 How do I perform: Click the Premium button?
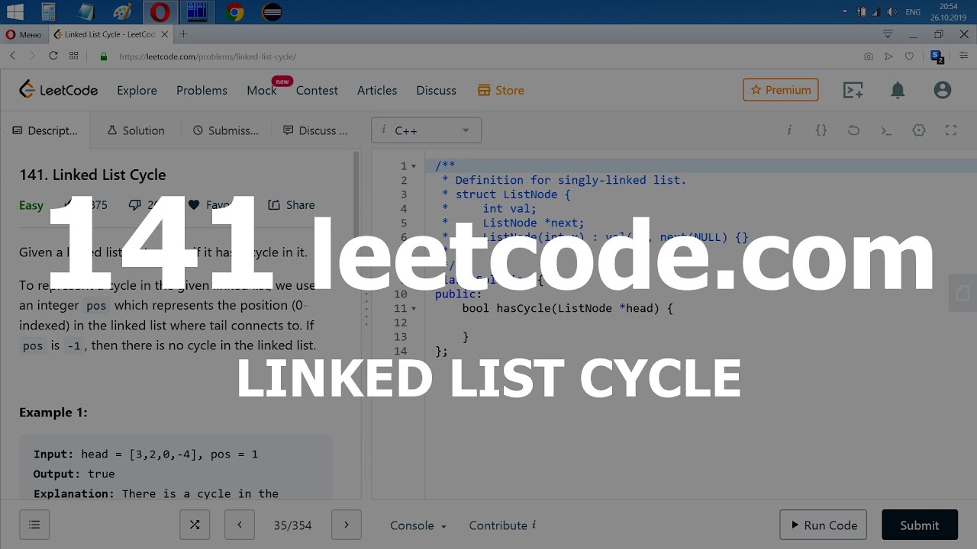pos(781,90)
